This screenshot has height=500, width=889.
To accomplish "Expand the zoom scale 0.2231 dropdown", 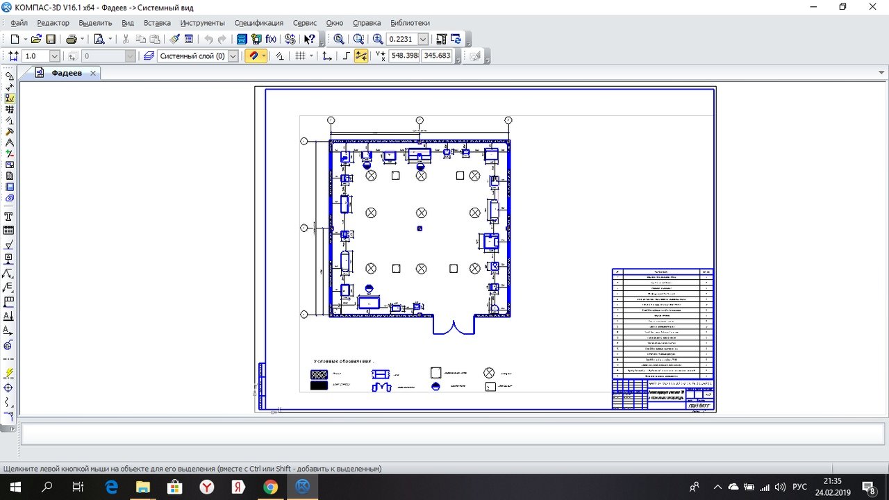I will 423,40.
